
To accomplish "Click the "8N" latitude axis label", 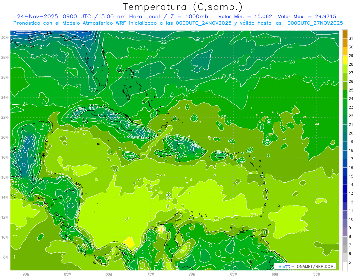I will [x=6, y=257].
